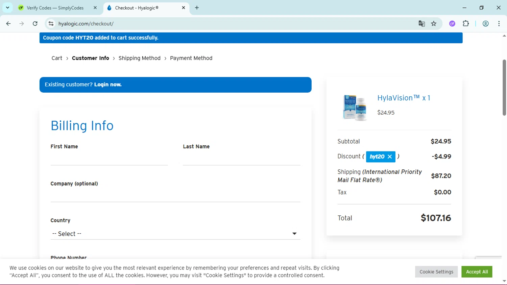The width and height of the screenshot is (507, 285).
Task: Select the Payment Method breadcrumb step
Action: tap(191, 58)
